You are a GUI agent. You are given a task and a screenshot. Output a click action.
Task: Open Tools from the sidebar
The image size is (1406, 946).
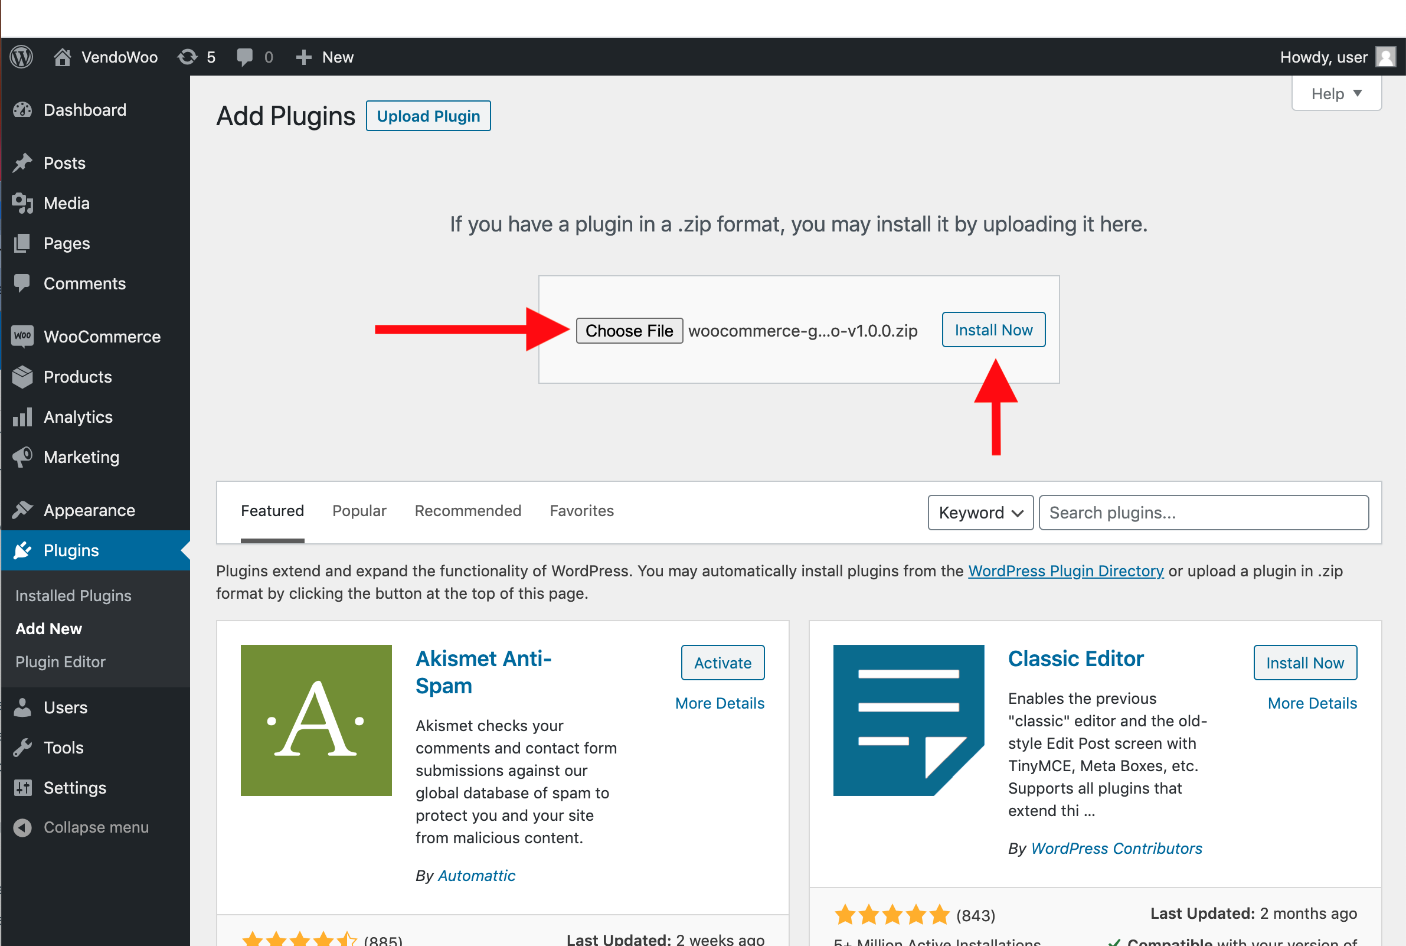coord(63,748)
